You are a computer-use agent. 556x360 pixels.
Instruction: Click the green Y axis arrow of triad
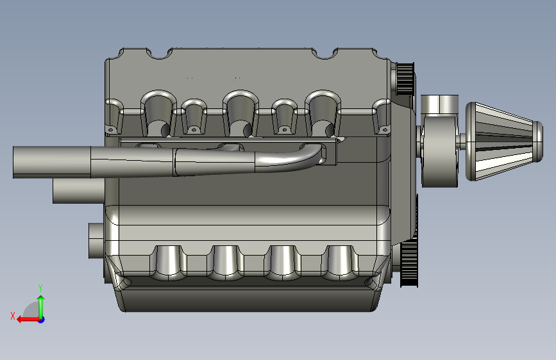coord(41,307)
